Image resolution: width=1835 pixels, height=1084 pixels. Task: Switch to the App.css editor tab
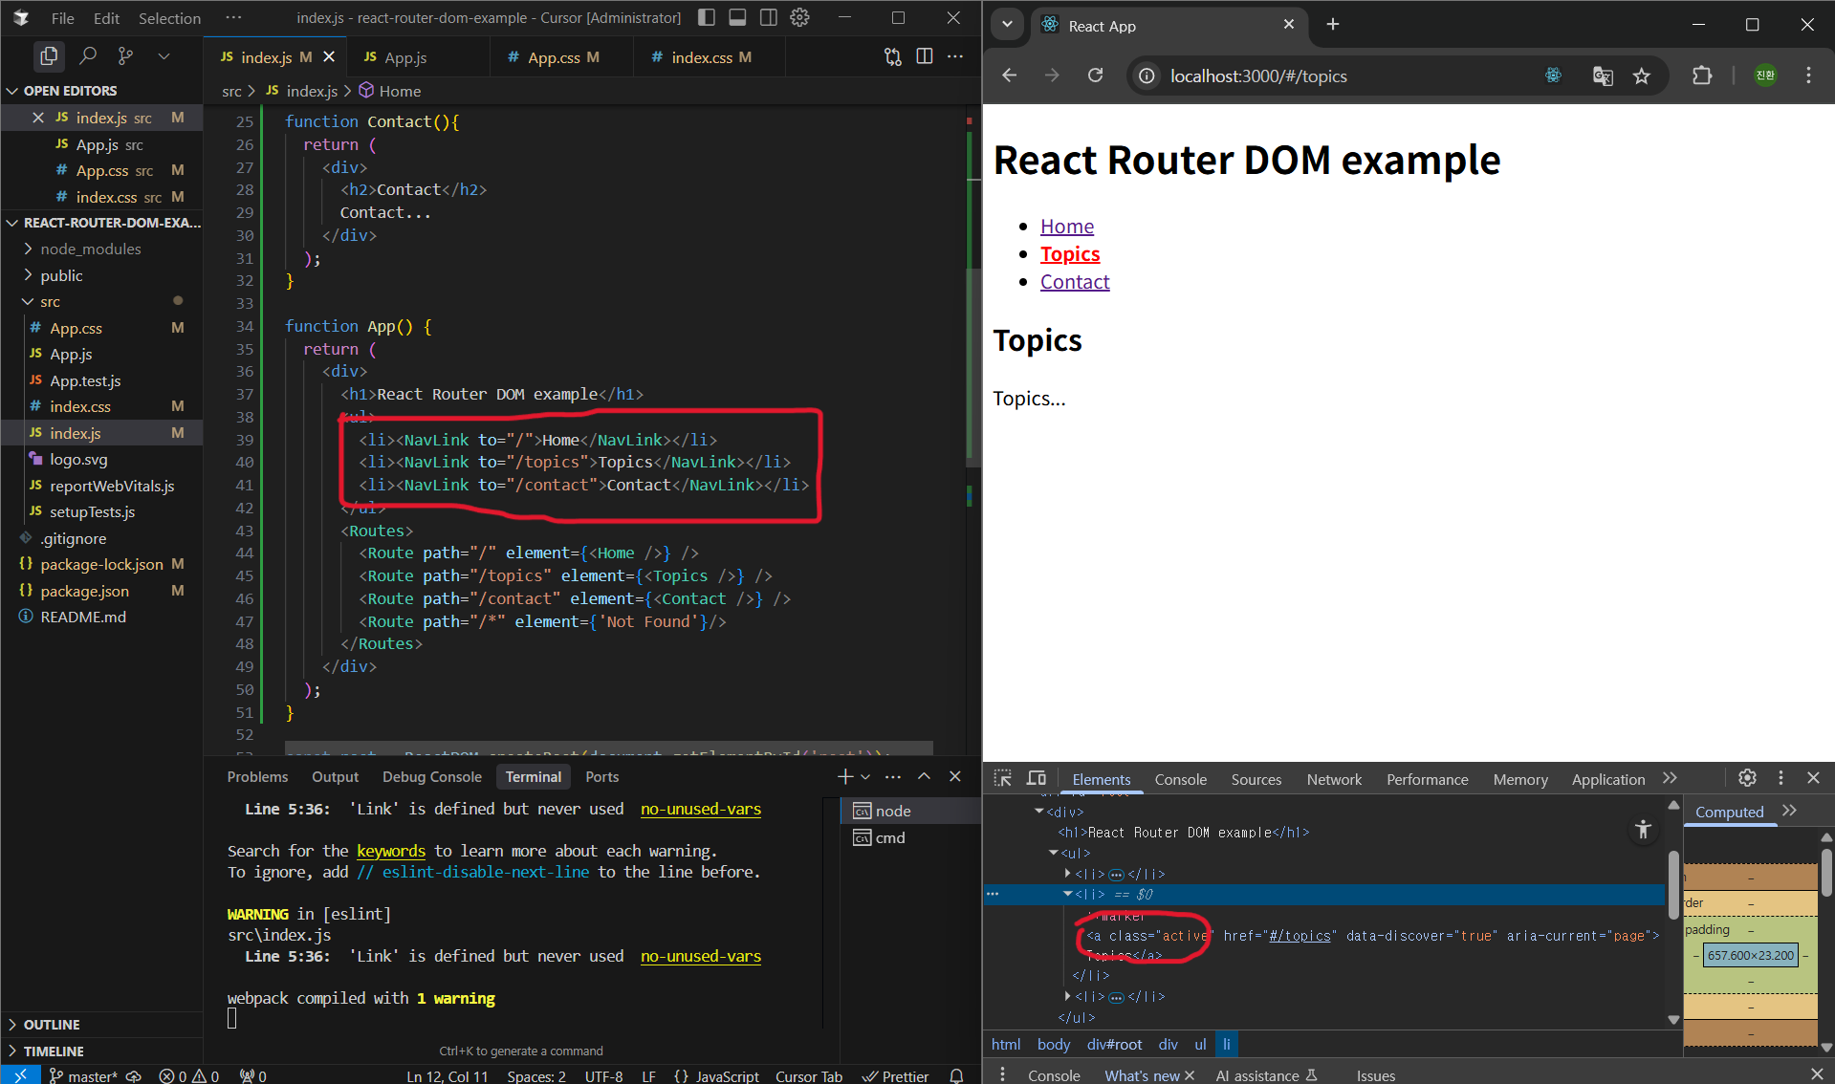[x=555, y=57]
